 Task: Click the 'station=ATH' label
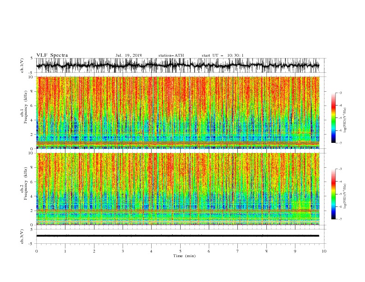coord(171,55)
